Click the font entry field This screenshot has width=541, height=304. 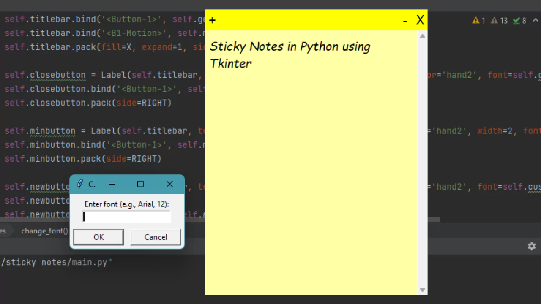[126, 216]
